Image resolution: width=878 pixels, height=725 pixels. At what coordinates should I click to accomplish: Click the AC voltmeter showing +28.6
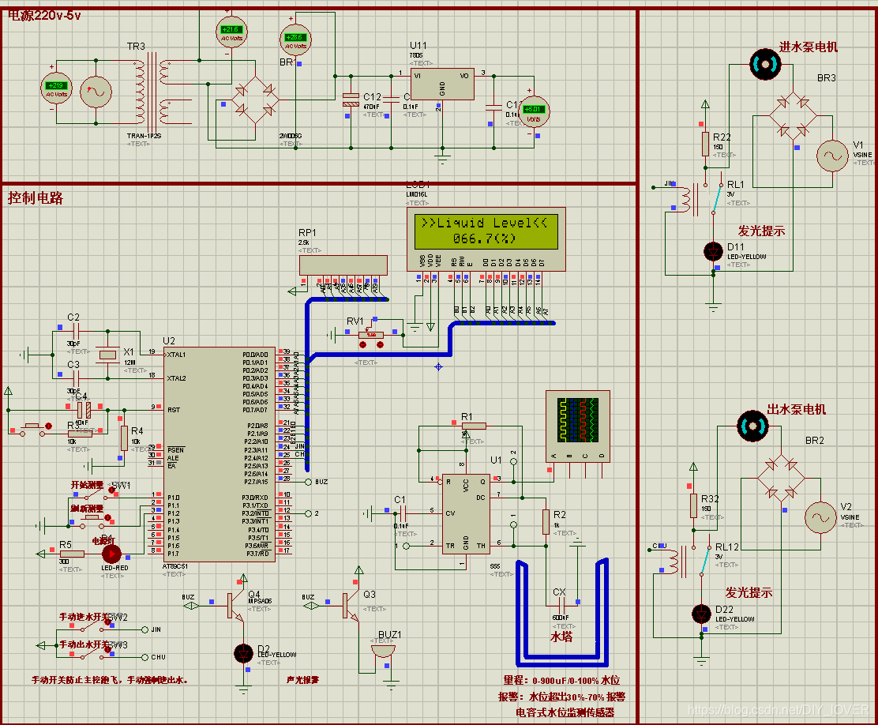click(295, 40)
